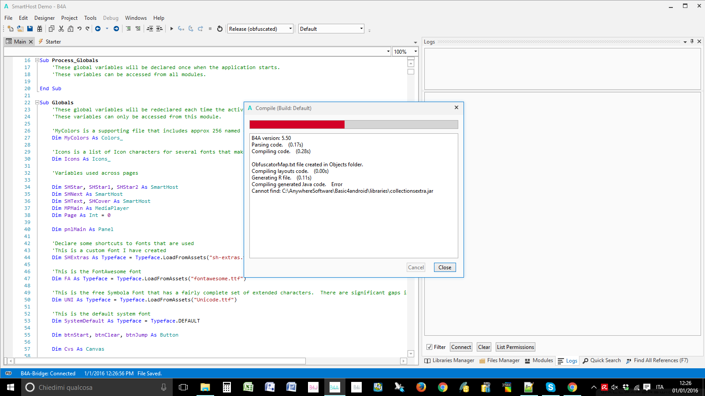Collapse the Sub Process_Globals code block
Viewport: 705px width, 396px height.
pos(37,60)
